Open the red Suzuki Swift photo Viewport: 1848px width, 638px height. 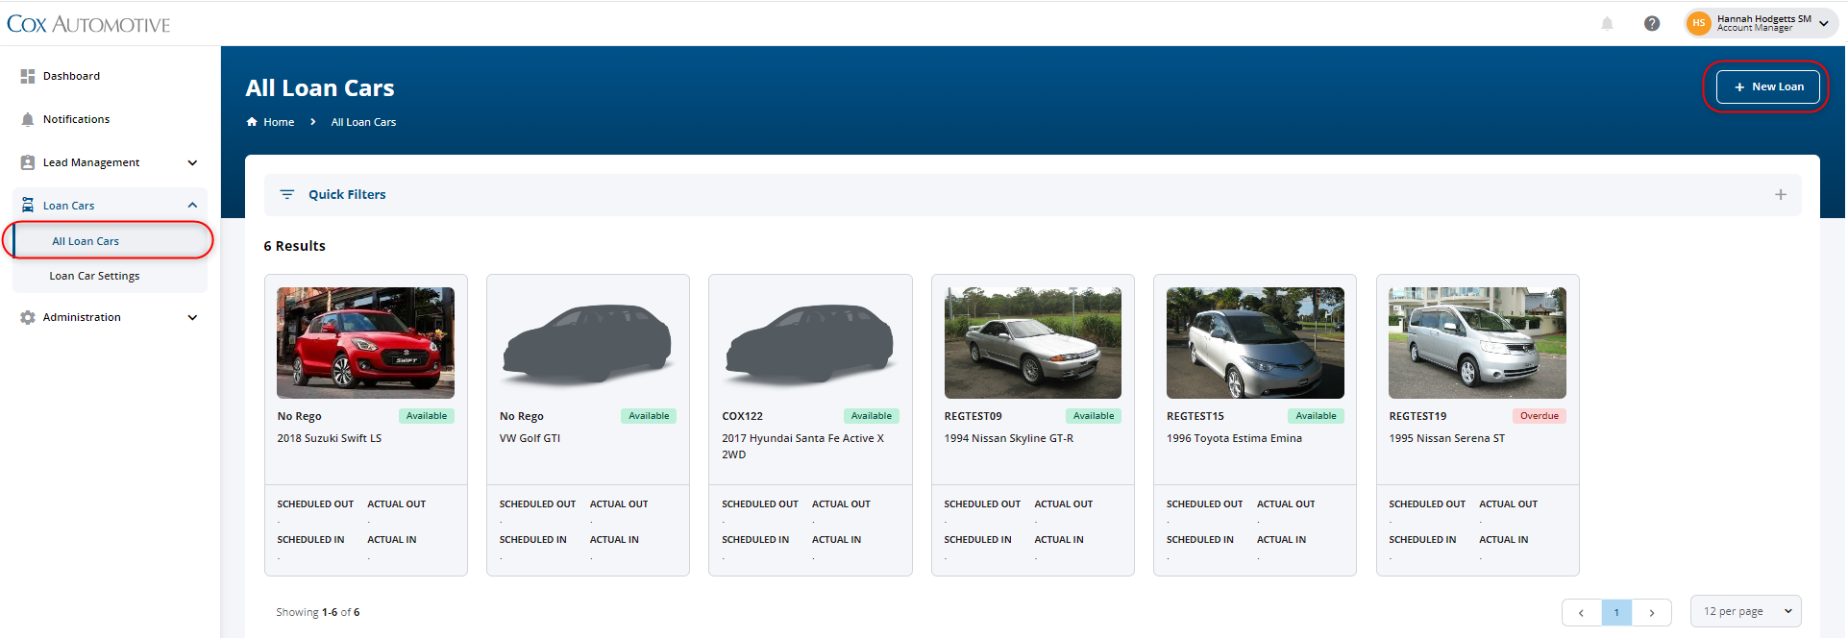pyautogui.click(x=366, y=343)
